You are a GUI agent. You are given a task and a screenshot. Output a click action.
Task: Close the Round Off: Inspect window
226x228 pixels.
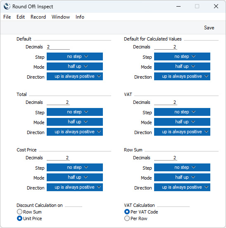(216, 6)
